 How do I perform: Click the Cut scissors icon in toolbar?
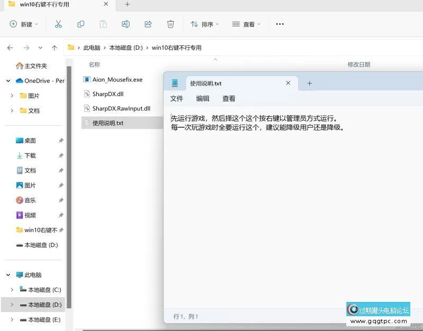58,24
